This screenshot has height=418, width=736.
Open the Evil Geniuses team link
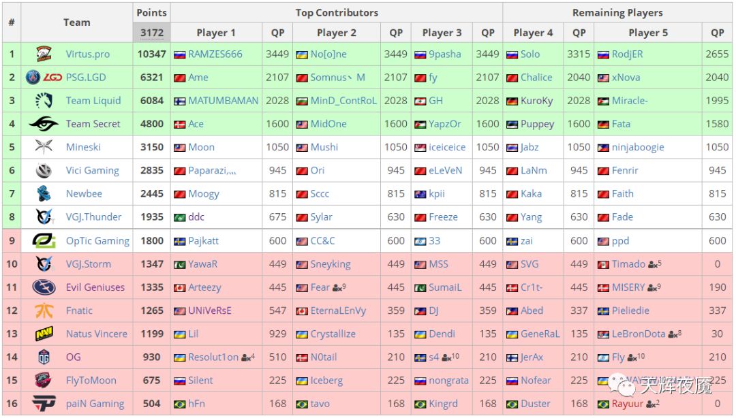pos(95,287)
